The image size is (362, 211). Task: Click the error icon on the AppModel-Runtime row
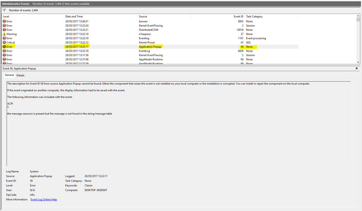tap(4, 59)
